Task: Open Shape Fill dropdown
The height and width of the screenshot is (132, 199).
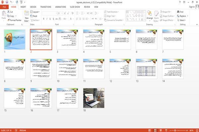Action: pos(166,12)
